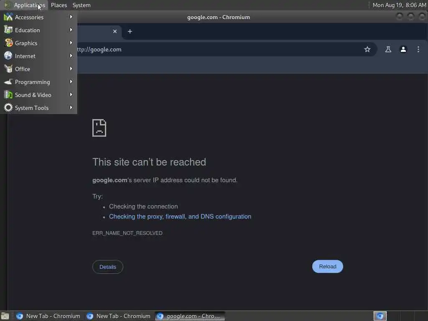Click the Programming category icon
Viewport: 428px width, 321px height.
(x=8, y=82)
